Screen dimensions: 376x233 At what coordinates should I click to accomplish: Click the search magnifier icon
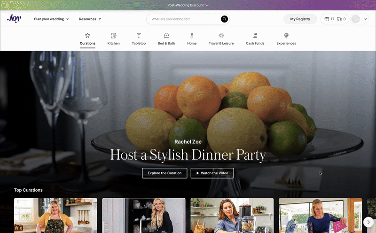[x=224, y=19]
